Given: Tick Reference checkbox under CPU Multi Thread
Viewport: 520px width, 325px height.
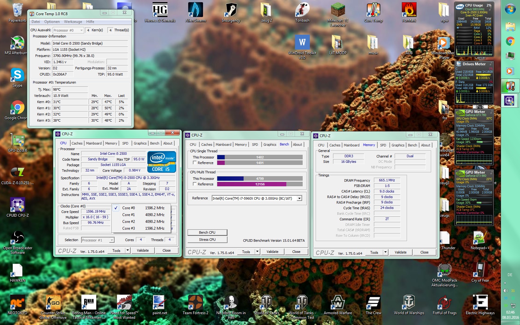Looking at the screenshot, I should coord(195,184).
